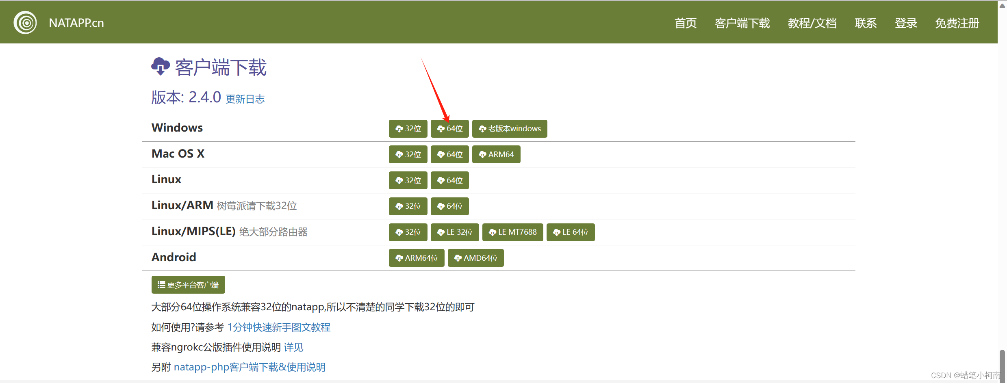Download LE 64位 client
1007x383 pixels.
571,232
